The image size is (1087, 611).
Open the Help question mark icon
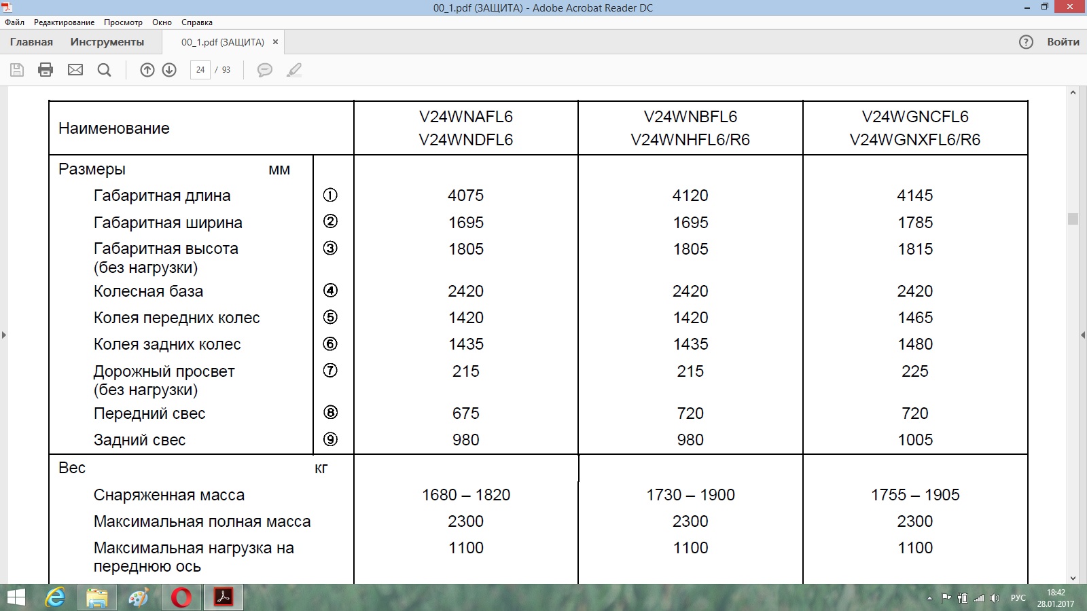1026,42
